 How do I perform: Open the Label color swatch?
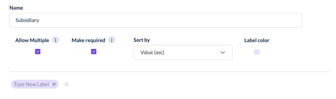point(257,52)
